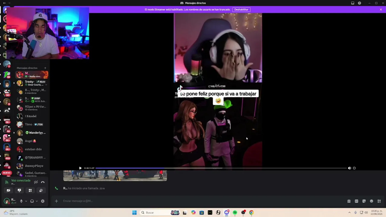The image size is (386, 217).
Task: Toggle noise suppression in voice panel
Action: coord(36,182)
